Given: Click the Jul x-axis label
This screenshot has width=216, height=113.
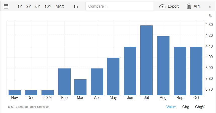Looking at the screenshot, I should 146,98.
